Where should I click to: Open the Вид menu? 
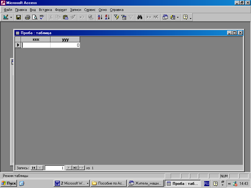33,10
